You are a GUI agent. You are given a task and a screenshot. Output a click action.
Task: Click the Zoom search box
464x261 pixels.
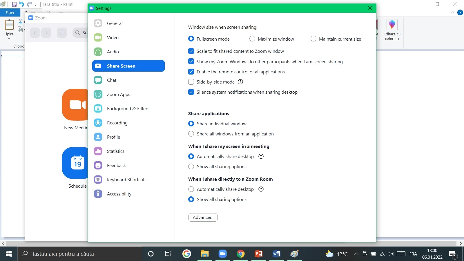80,32
